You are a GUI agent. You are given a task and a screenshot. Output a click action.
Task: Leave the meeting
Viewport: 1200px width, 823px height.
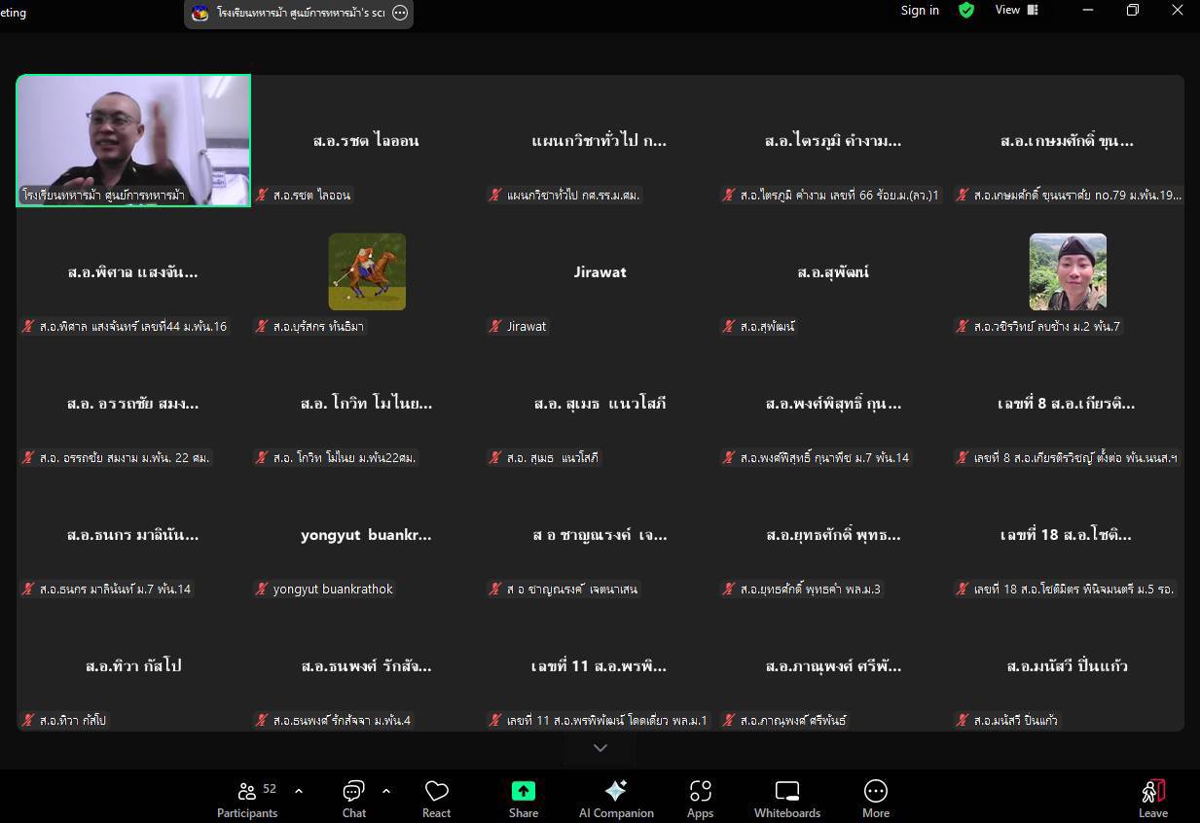[1153, 800]
